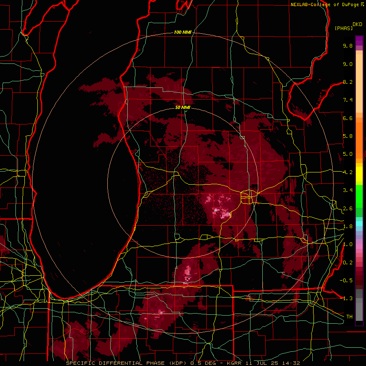Screen dimensions: 366x366
Task: Click the 50 NMI range ring label
Action: point(183,107)
